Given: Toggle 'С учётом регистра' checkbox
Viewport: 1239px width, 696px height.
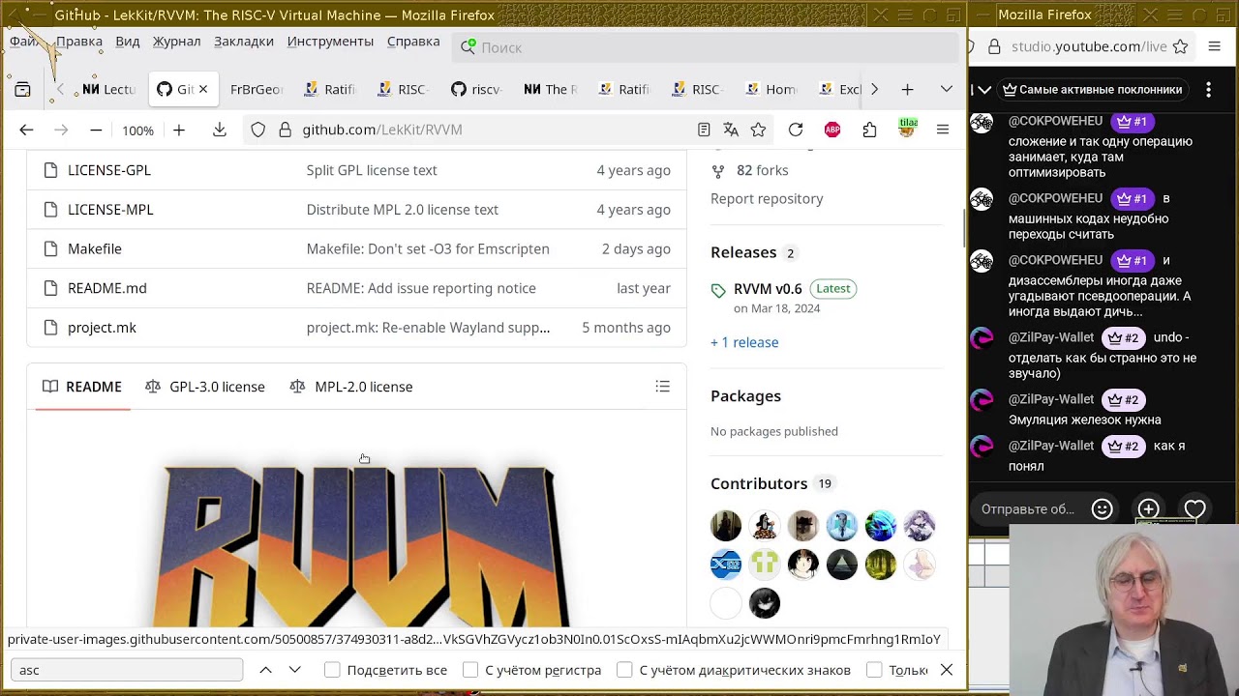Looking at the screenshot, I should point(470,670).
